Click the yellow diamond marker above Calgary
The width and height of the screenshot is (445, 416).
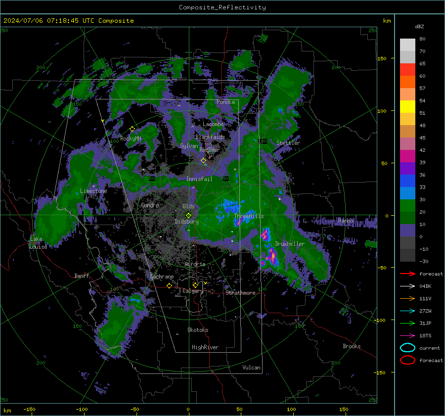click(x=195, y=285)
